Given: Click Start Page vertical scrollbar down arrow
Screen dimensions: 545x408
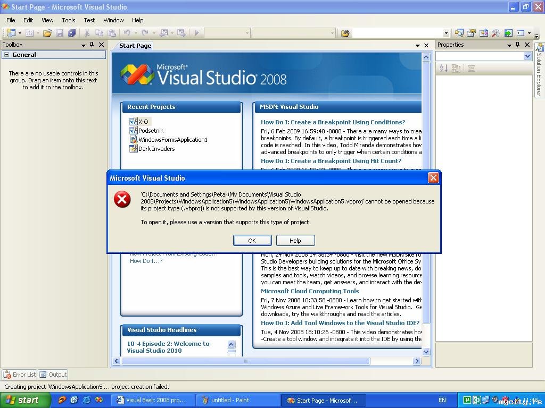Looking at the screenshot, I should pyautogui.click(x=426, y=352).
